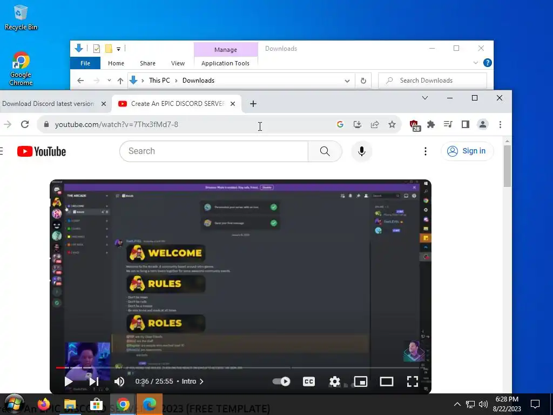Screen dimensions: 553x415
Task: Click the Google icon in the address bar
Action: point(340,124)
